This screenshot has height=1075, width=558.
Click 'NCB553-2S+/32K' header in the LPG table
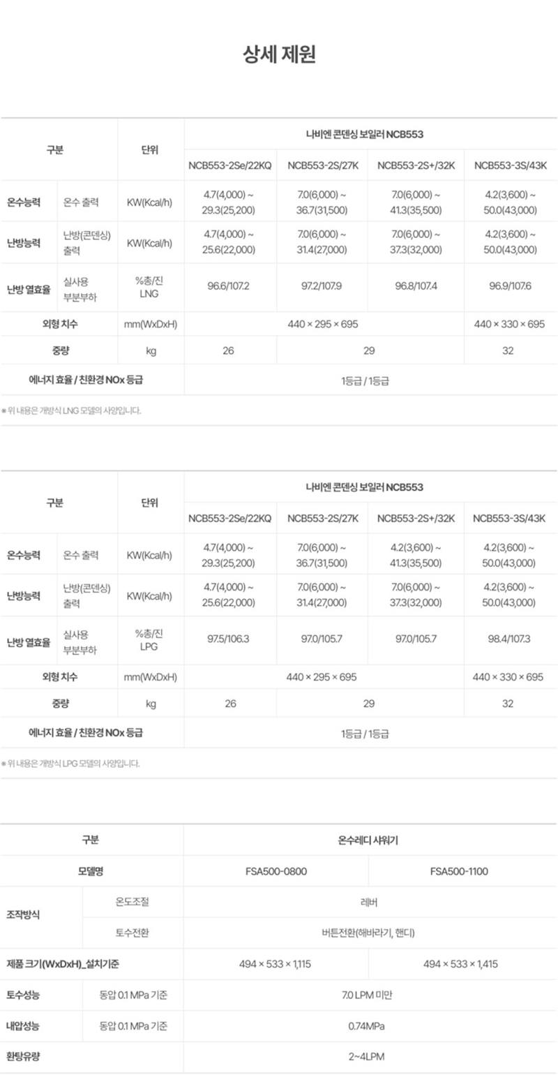tap(416, 519)
